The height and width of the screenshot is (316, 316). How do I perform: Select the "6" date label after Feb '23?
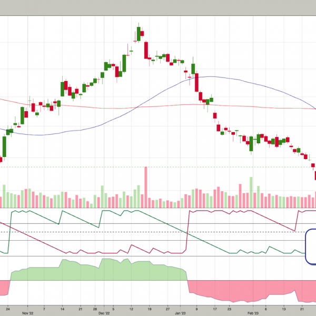265,309
